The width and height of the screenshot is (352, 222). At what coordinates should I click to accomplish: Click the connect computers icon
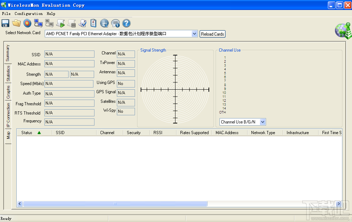click(x=38, y=23)
